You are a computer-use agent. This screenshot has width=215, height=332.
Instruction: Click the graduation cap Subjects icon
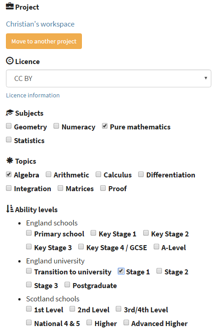tap(10, 112)
